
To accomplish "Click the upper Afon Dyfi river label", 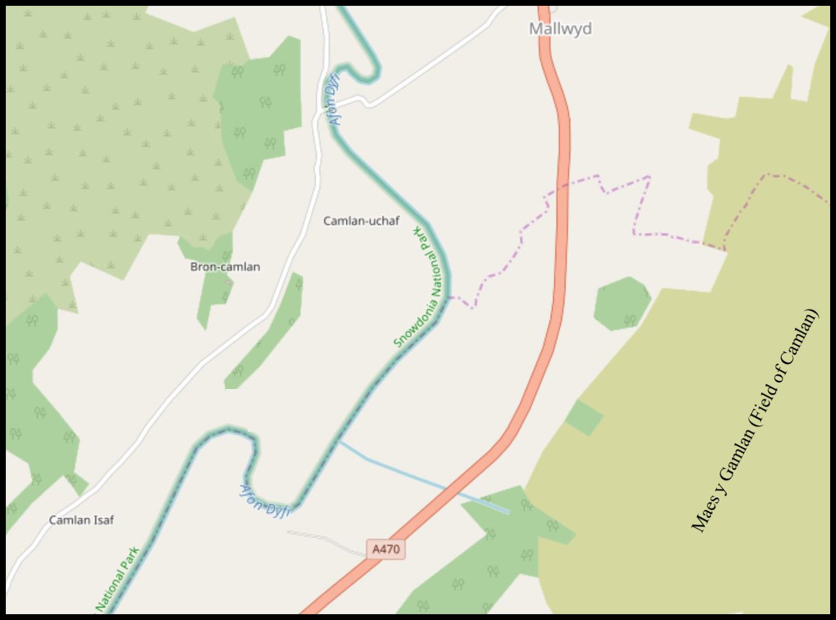I will (333, 99).
